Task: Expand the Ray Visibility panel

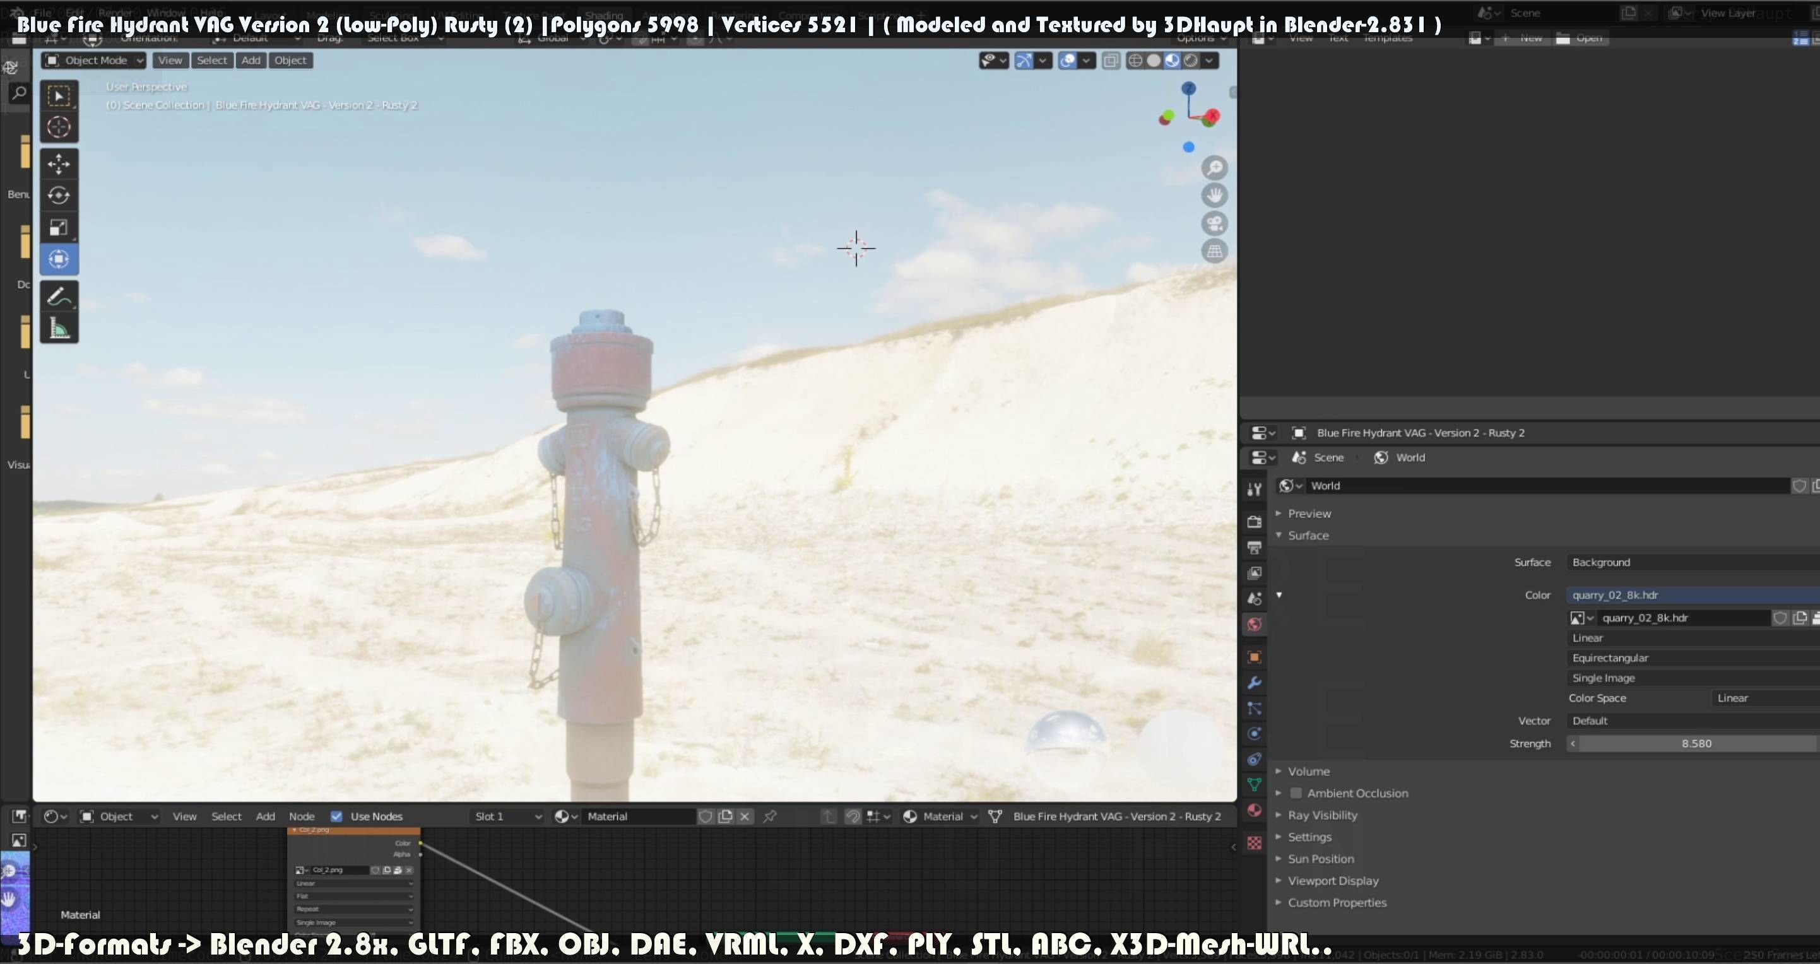Action: tap(1322, 815)
